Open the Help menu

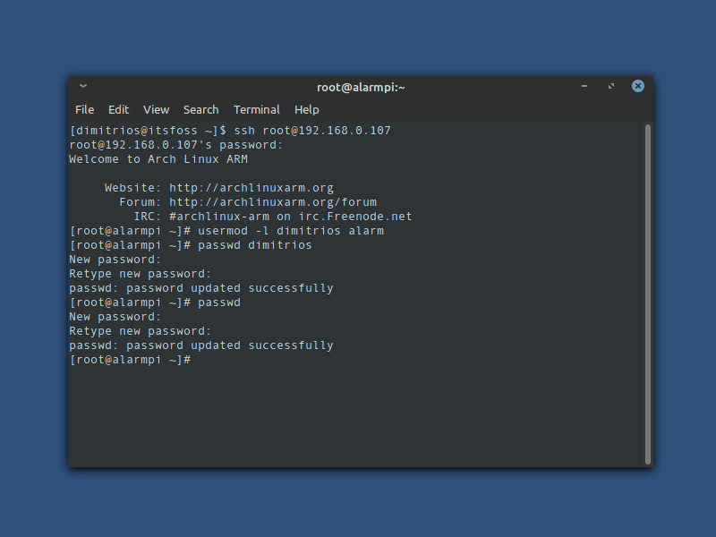pyautogui.click(x=306, y=109)
